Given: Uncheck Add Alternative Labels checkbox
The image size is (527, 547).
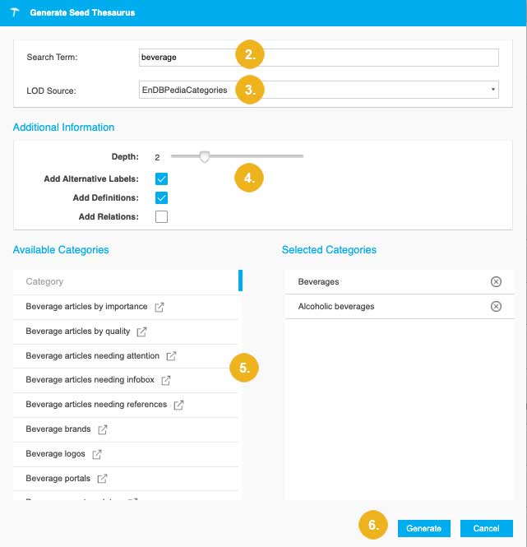Looking at the screenshot, I should click(162, 178).
